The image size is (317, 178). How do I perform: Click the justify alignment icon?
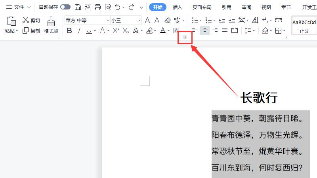pyautogui.click(x=225, y=30)
